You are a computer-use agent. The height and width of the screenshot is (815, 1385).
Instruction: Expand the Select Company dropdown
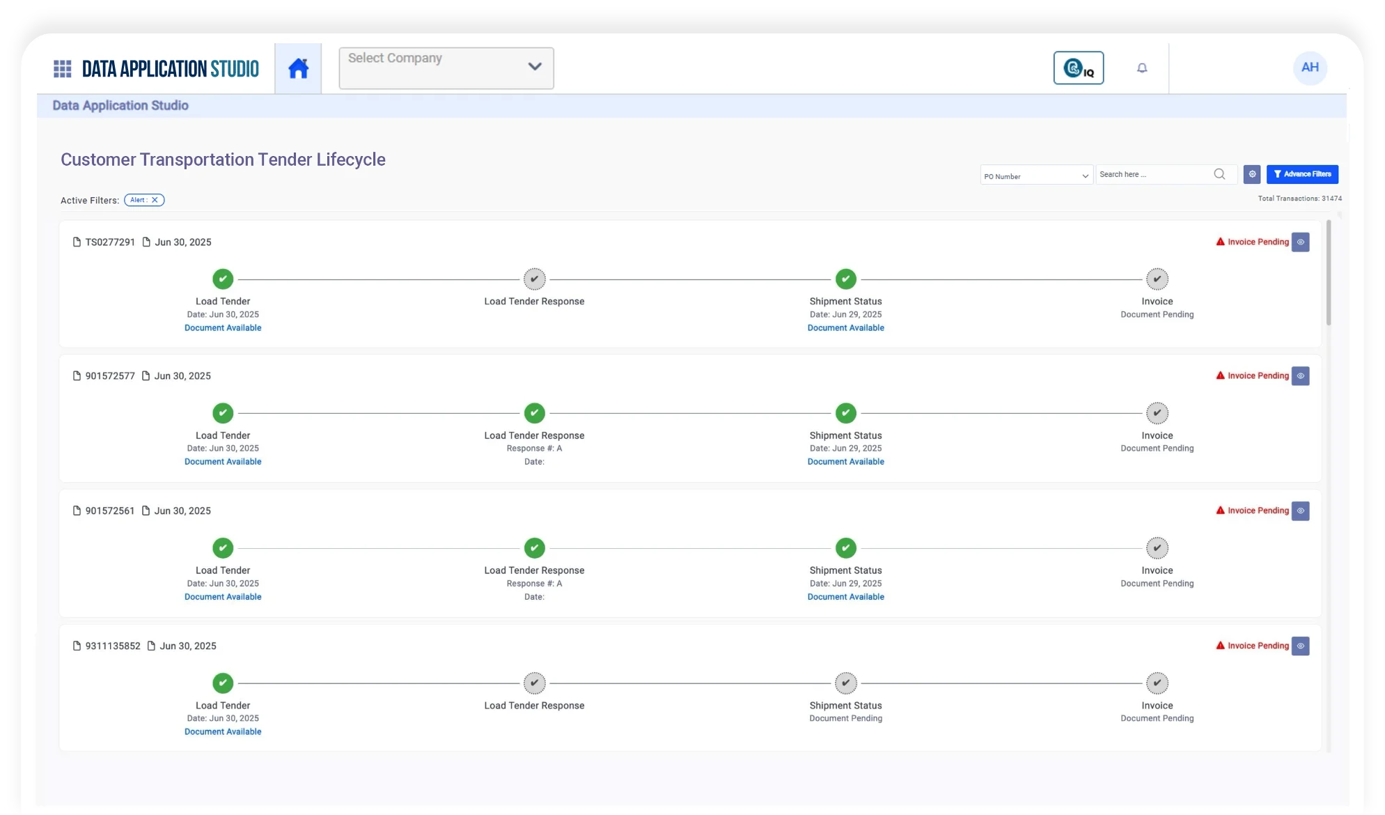pos(446,68)
